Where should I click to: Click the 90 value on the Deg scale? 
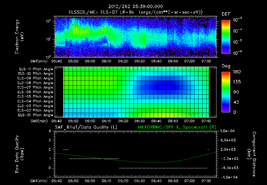(236, 92)
